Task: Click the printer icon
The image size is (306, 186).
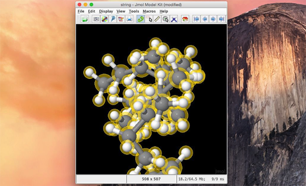Action: click(x=130, y=19)
